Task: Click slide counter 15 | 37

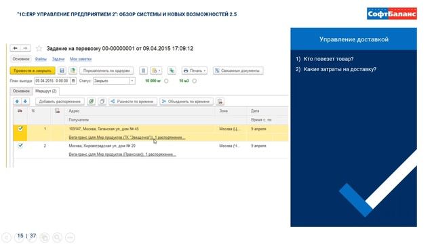Action: pos(26,236)
